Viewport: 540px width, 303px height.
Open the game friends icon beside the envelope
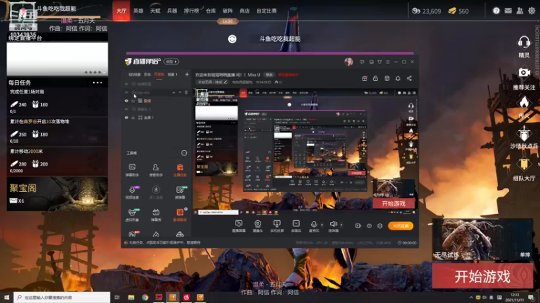pos(520,11)
